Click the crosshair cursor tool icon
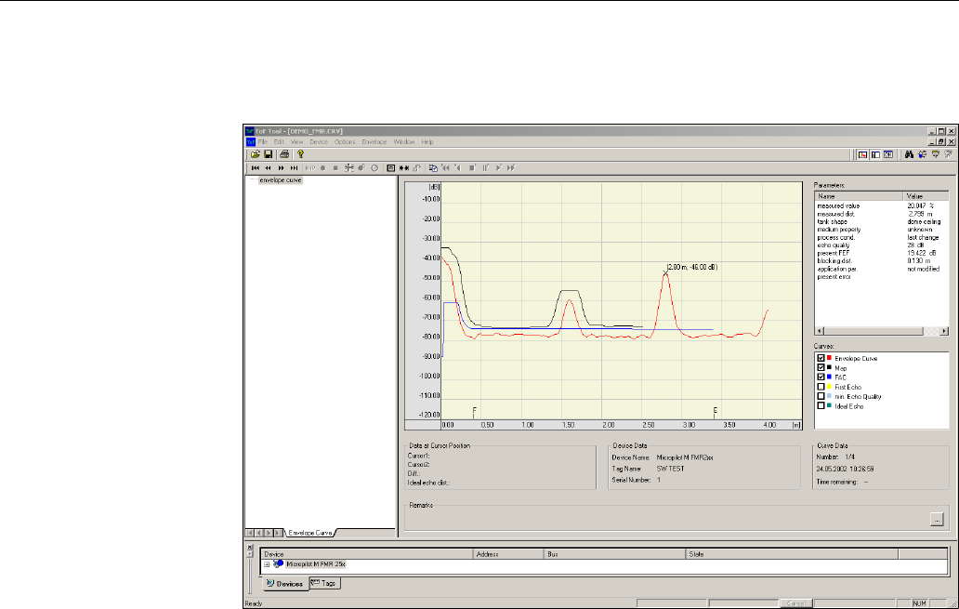The image size is (959, 609). point(348,167)
